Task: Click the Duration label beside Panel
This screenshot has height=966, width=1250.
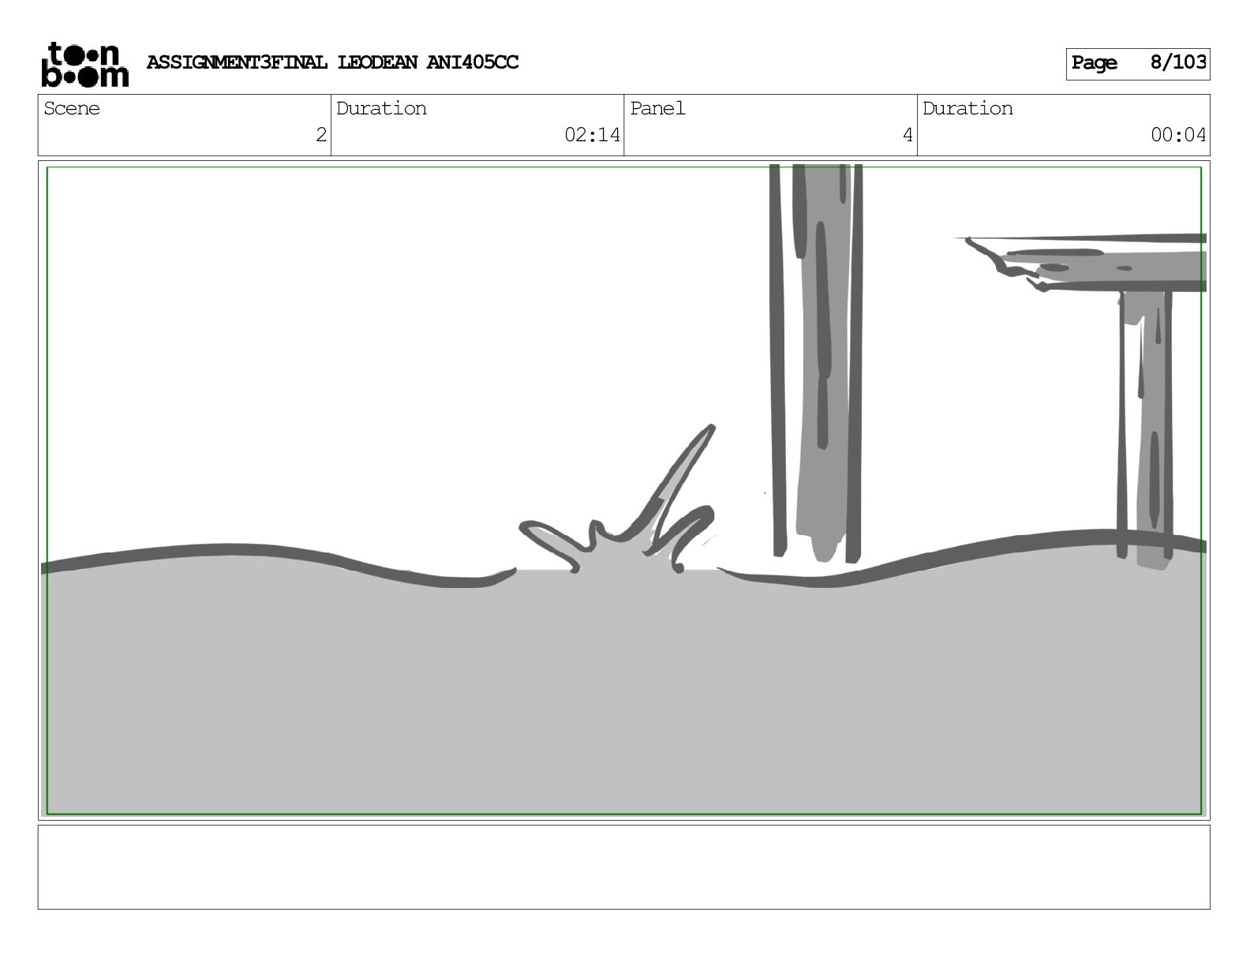Action: 967,108
